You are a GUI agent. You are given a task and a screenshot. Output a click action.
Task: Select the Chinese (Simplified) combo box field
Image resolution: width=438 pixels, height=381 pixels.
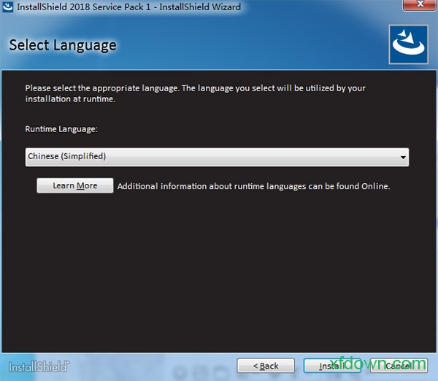[212, 157]
